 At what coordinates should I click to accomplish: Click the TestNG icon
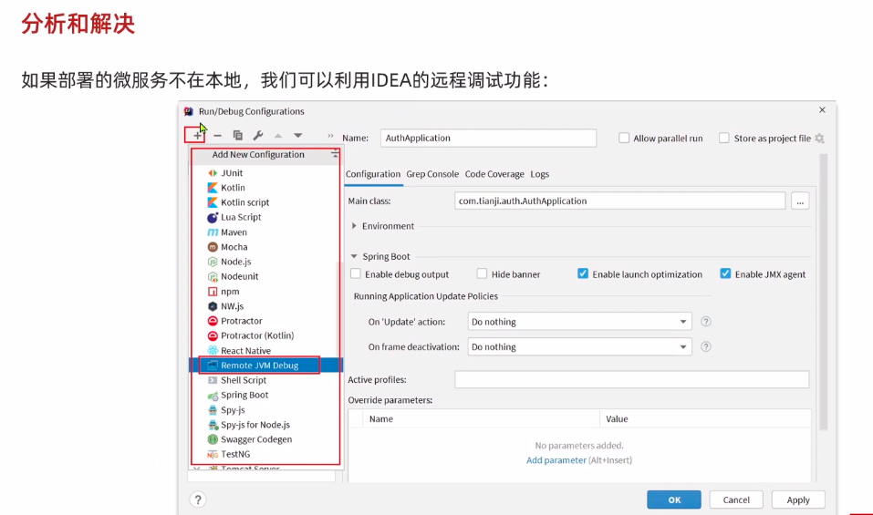pyautogui.click(x=213, y=454)
